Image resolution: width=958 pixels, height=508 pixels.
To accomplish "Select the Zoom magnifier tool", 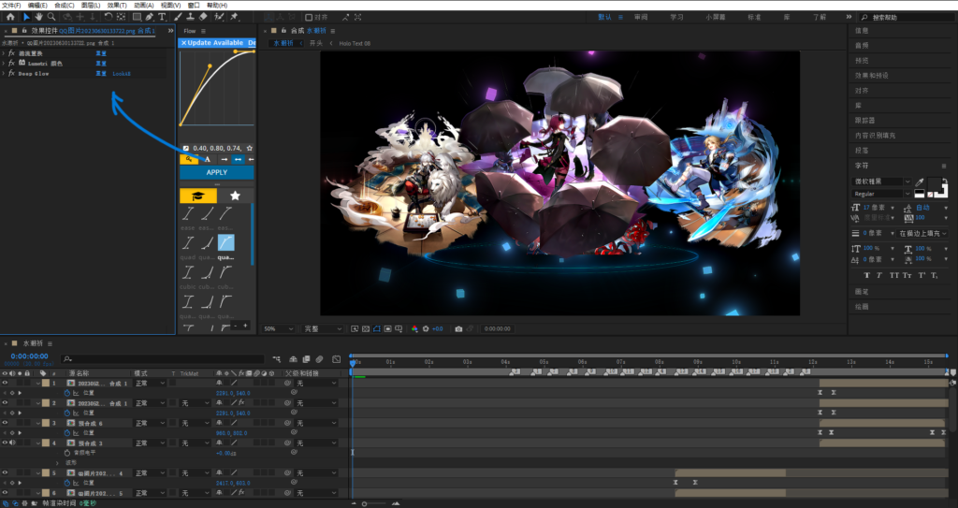I will click(51, 17).
